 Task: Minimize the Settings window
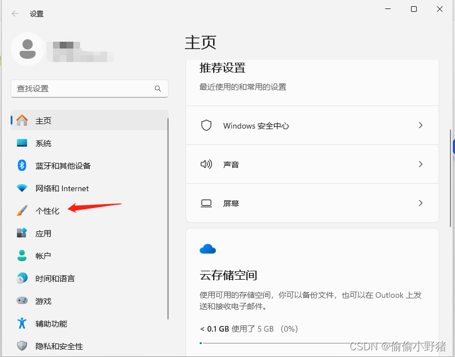click(388, 9)
